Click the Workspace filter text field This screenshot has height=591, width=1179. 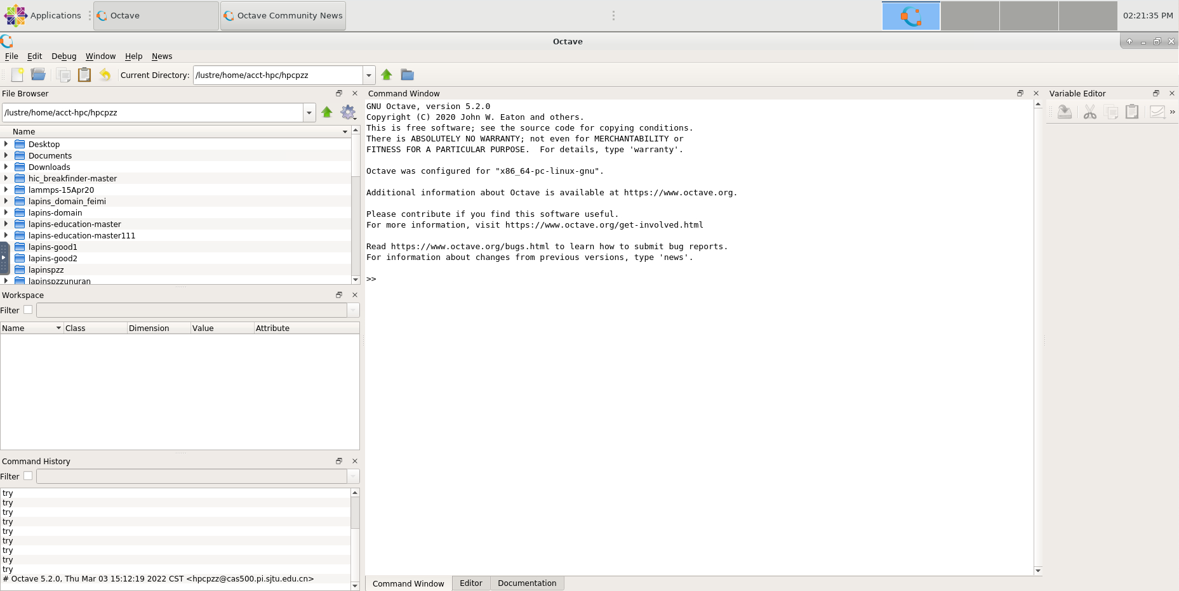click(x=192, y=310)
